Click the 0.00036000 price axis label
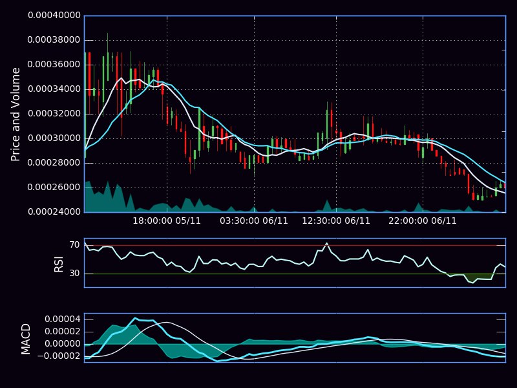 click(x=54, y=64)
